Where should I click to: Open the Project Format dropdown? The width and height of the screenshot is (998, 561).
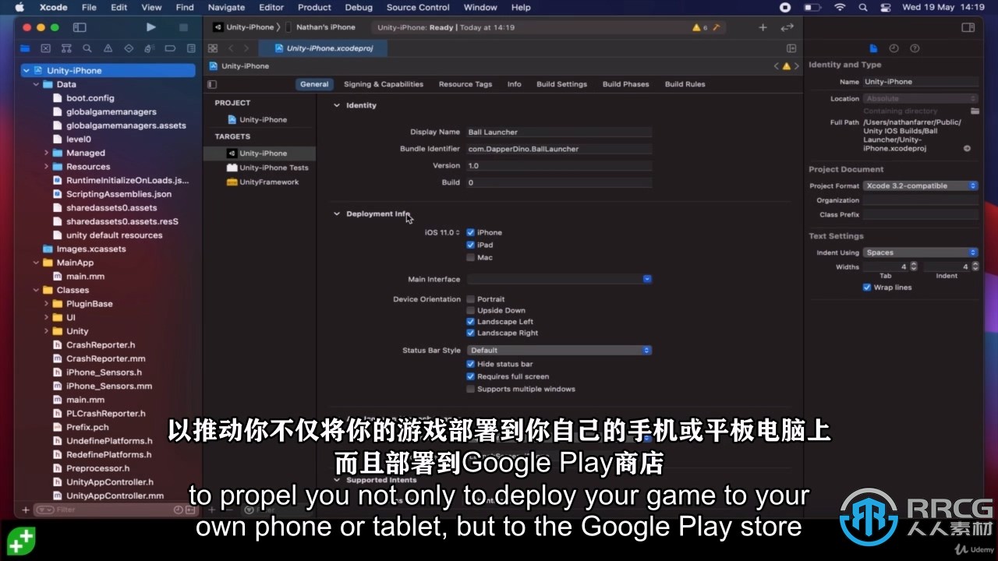tap(920, 186)
